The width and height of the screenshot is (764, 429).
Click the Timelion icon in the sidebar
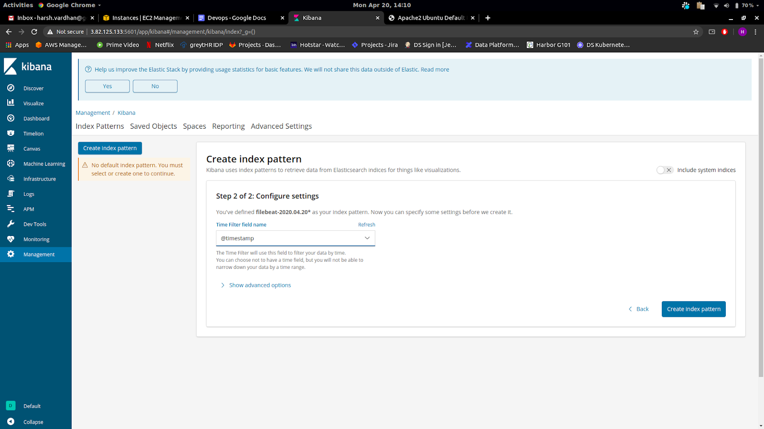click(11, 133)
